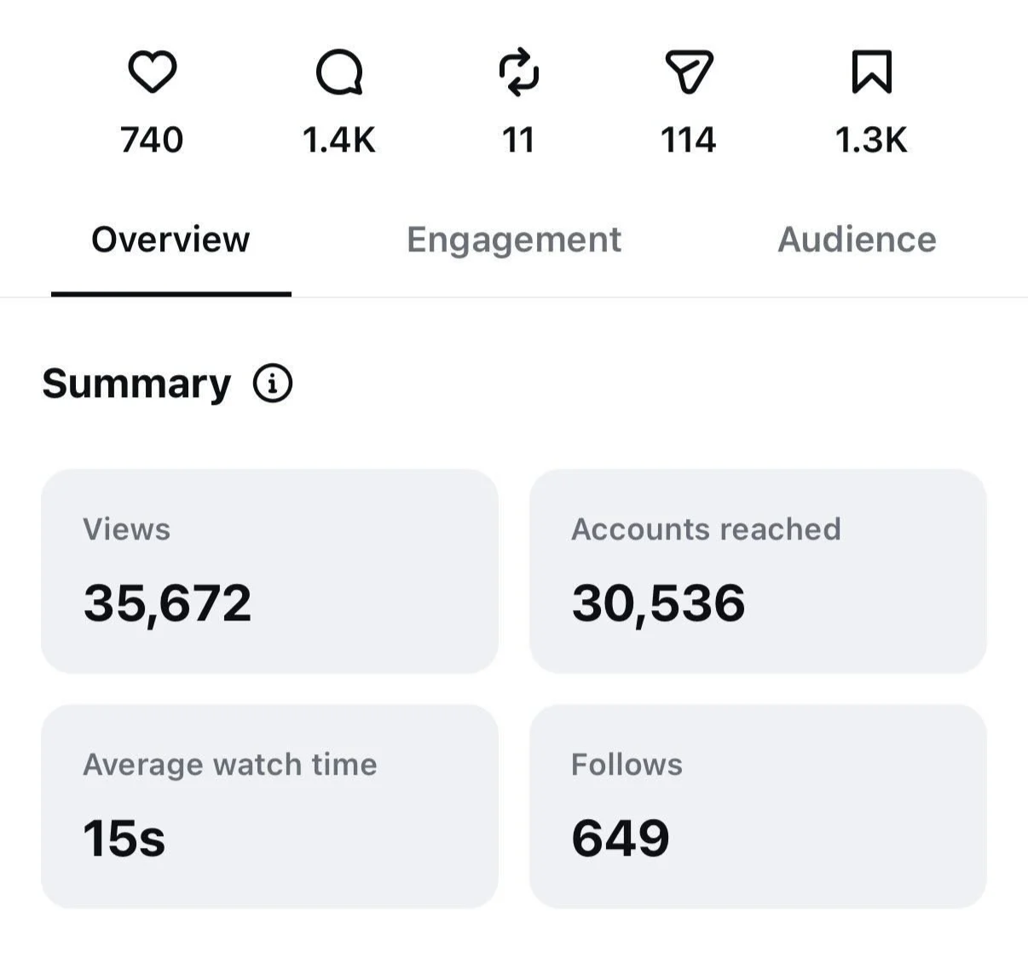The width and height of the screenshot is (1028, 958).
Task: Open the Follows card showing 649
Action: click(758, 806)
